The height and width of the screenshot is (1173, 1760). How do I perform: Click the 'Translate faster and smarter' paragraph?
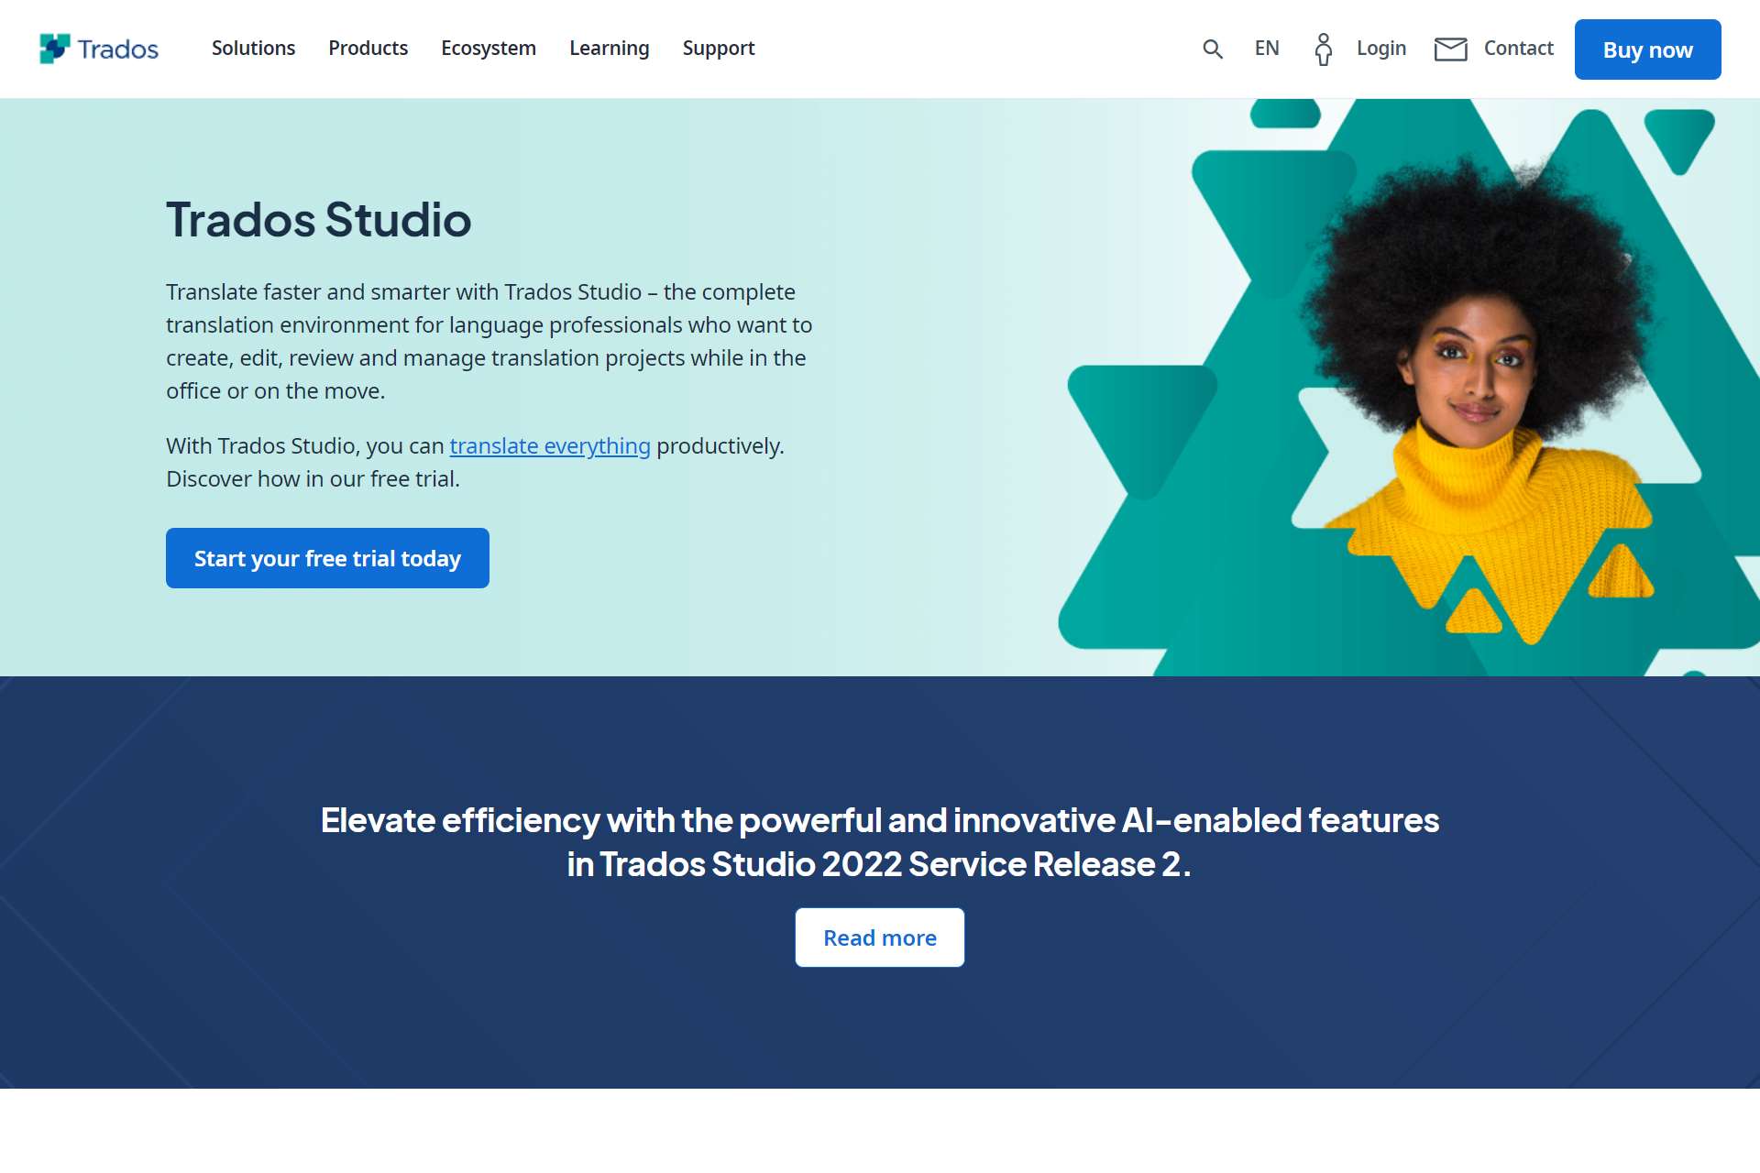(489, 341)
